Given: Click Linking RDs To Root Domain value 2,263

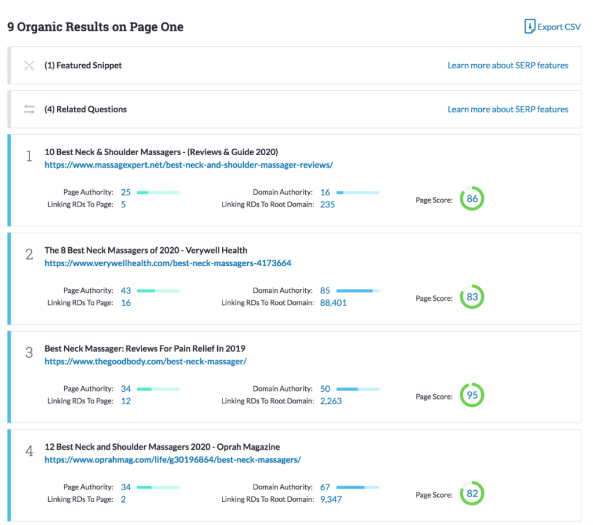Looking at the screenshot, I should [x=331, y=401].
